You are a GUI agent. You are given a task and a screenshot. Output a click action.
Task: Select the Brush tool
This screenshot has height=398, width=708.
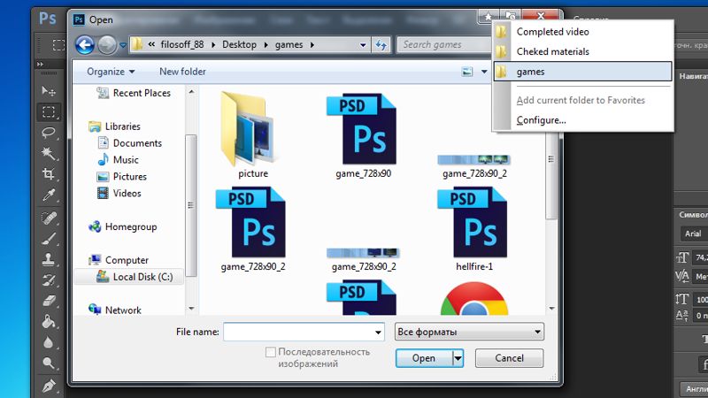[x=49, y=239]
